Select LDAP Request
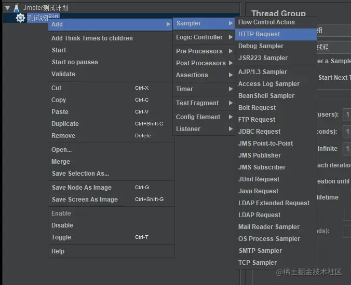The width and height of the screenshot is (351, 285). 276,215
